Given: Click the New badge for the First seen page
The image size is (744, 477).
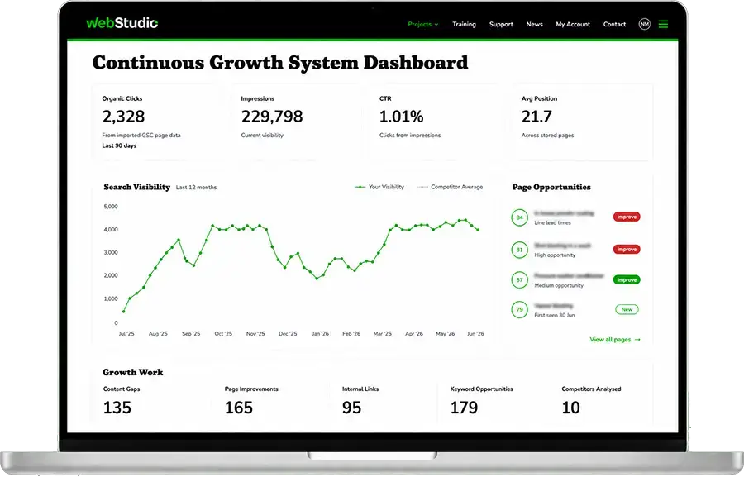Looking at the screenshot, I should click(627, 309).
